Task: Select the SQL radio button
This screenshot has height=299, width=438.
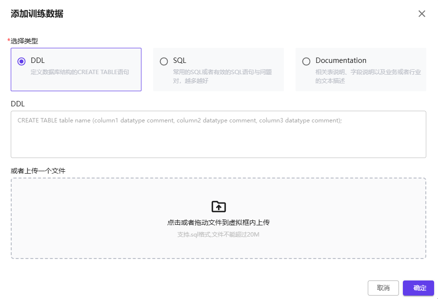Action: (164, 61)
